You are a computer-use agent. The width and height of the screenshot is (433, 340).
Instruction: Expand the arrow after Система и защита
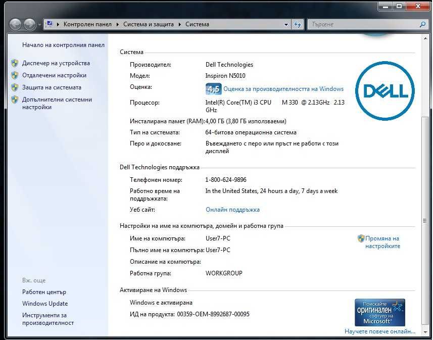point(180,24)
